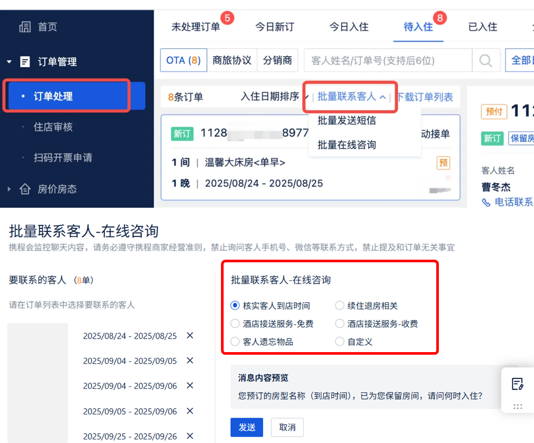Click the search magnifier icon
The image size is (534, 443).
(x=485, y=61)
